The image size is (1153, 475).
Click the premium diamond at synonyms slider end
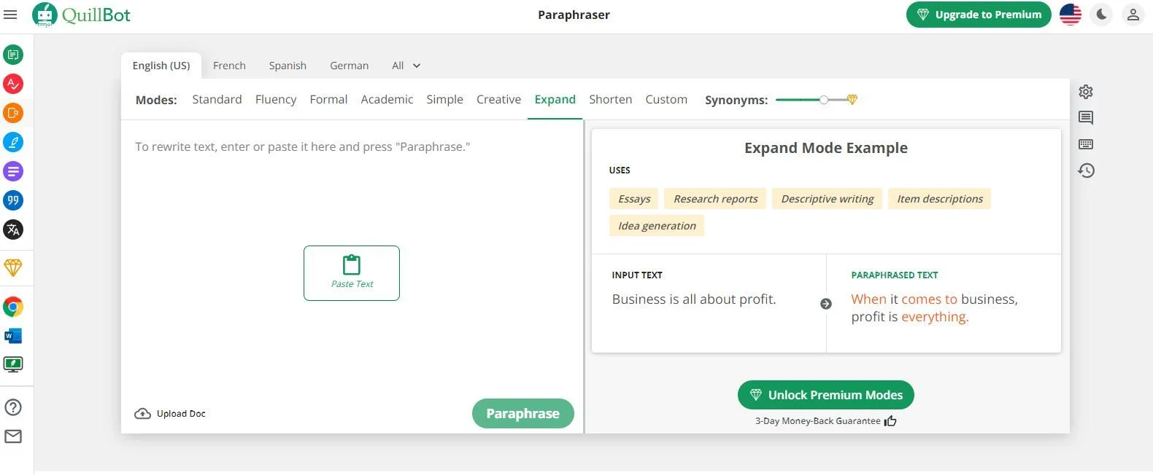tap(852, 100)
